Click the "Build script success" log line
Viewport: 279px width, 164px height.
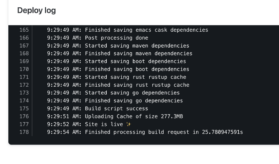point(98,109)
